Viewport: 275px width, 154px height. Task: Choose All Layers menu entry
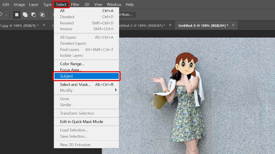pyautogui.click(x=87, y=37)
